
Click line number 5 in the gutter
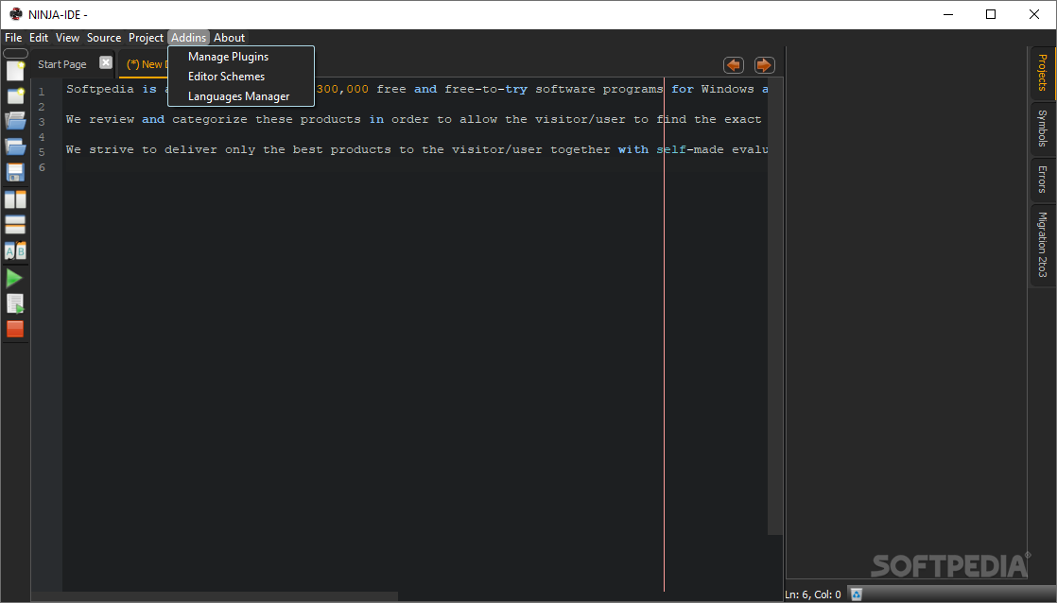[42, 152]
